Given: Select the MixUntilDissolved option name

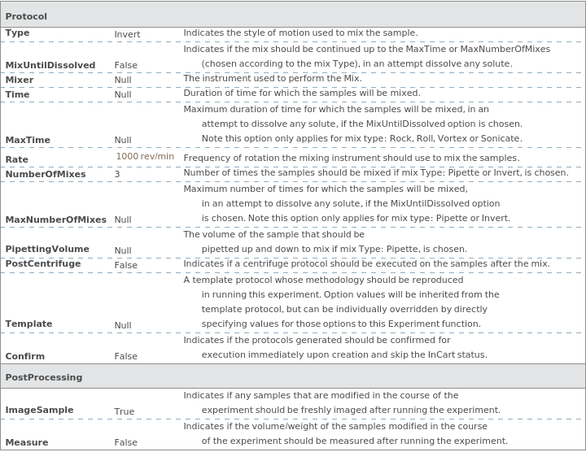Looking at the screenshot, I should point(50,65).
